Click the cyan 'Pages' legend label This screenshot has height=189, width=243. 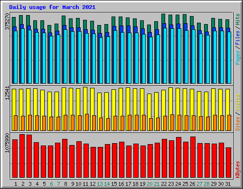(x=238, y=58)
